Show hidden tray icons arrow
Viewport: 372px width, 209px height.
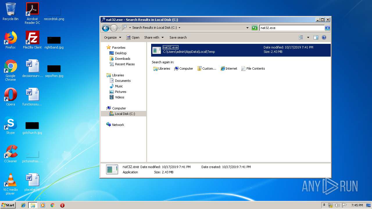click(324, 205)
